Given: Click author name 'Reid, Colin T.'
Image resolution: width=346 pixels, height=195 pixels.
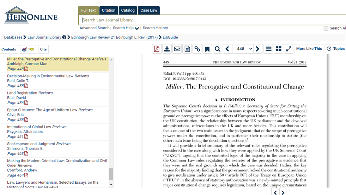Looking at the screenshot, I should pos(18,81).
